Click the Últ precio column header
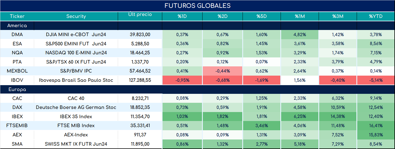This screenshot has width=395, height=149. 140,16
